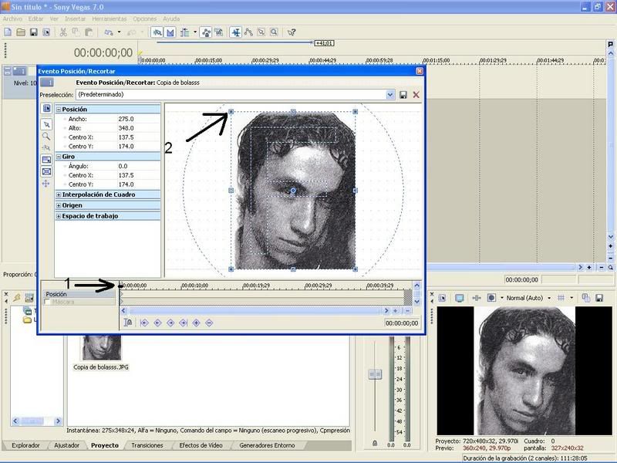The height and width of the screenshot is (463, 617).
Task: Open the preview Overlays grid dropdown arrow
Action: click(571, 298)
